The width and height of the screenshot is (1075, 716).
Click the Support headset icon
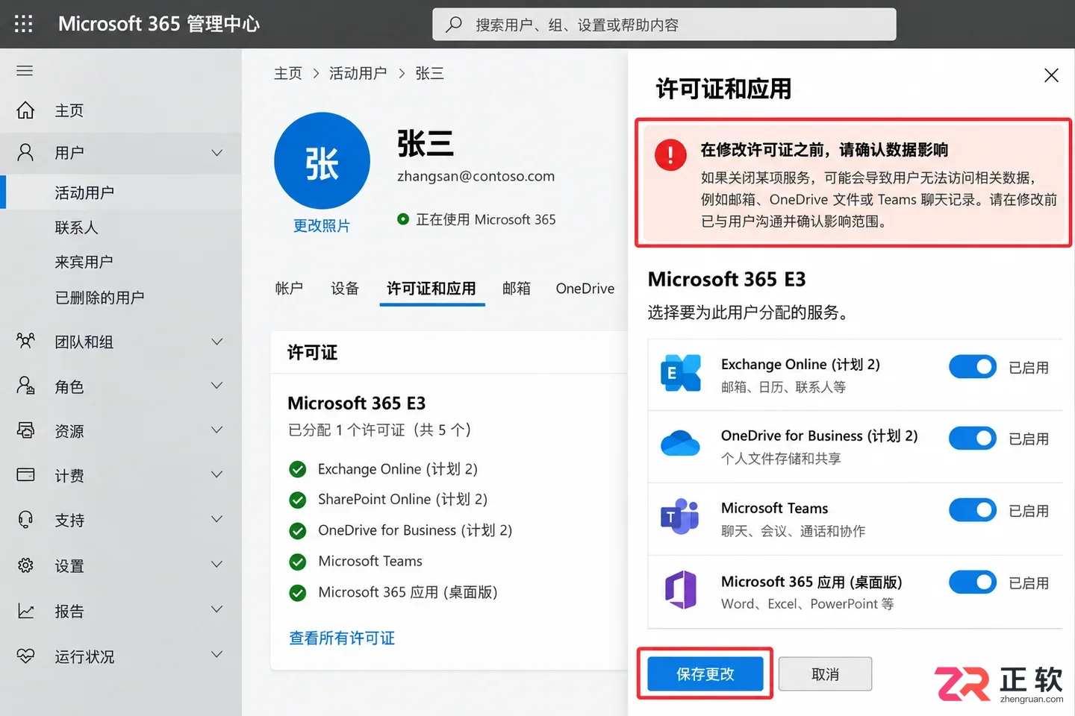click(25, 520)
